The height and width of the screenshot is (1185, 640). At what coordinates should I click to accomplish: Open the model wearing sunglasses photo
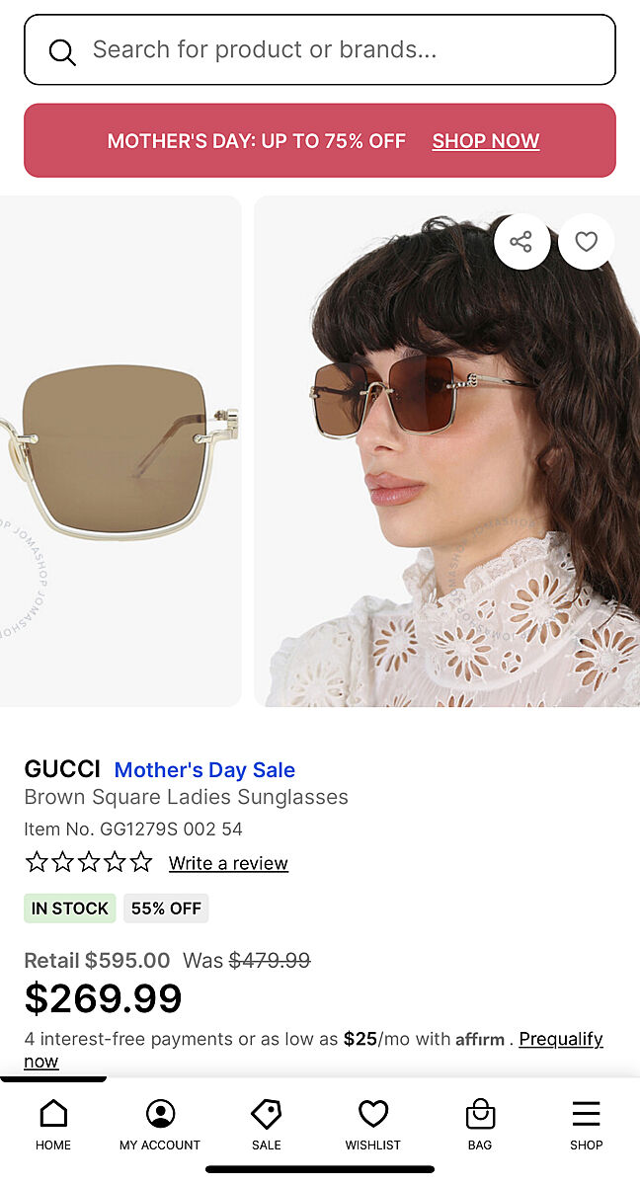pos(446,474)
